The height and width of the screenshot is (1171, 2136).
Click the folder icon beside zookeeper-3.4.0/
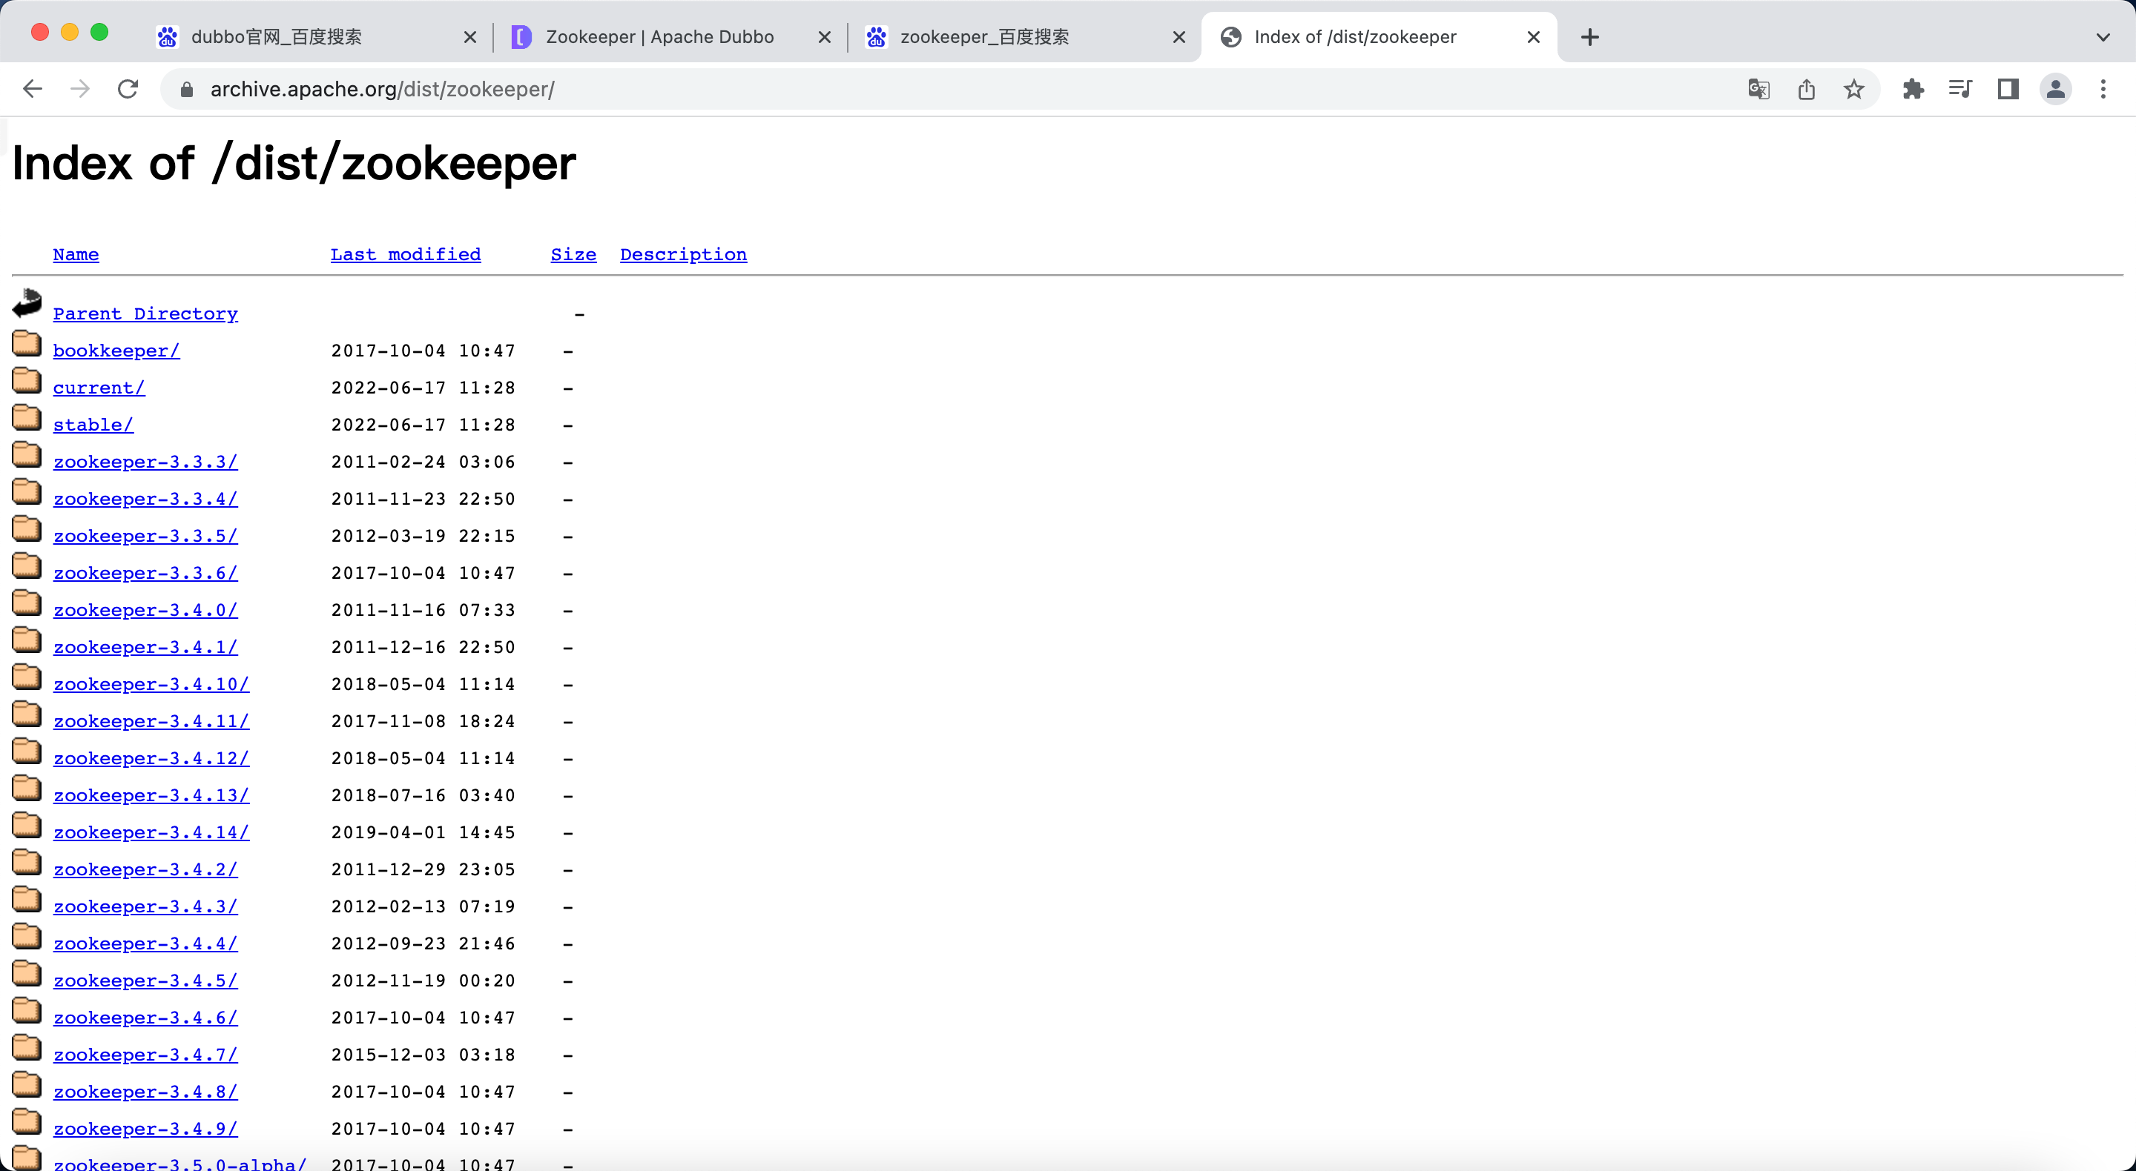[27, 603]
